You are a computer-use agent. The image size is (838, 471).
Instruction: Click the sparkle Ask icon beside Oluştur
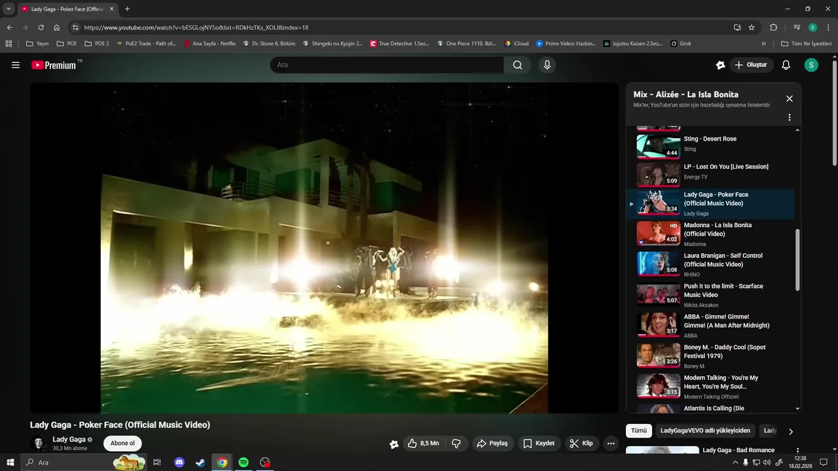721,65
